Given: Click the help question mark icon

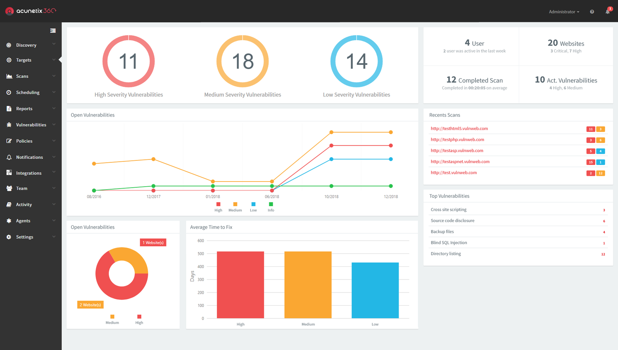Looking at the screenshot, I should click(x=592, y=12).
